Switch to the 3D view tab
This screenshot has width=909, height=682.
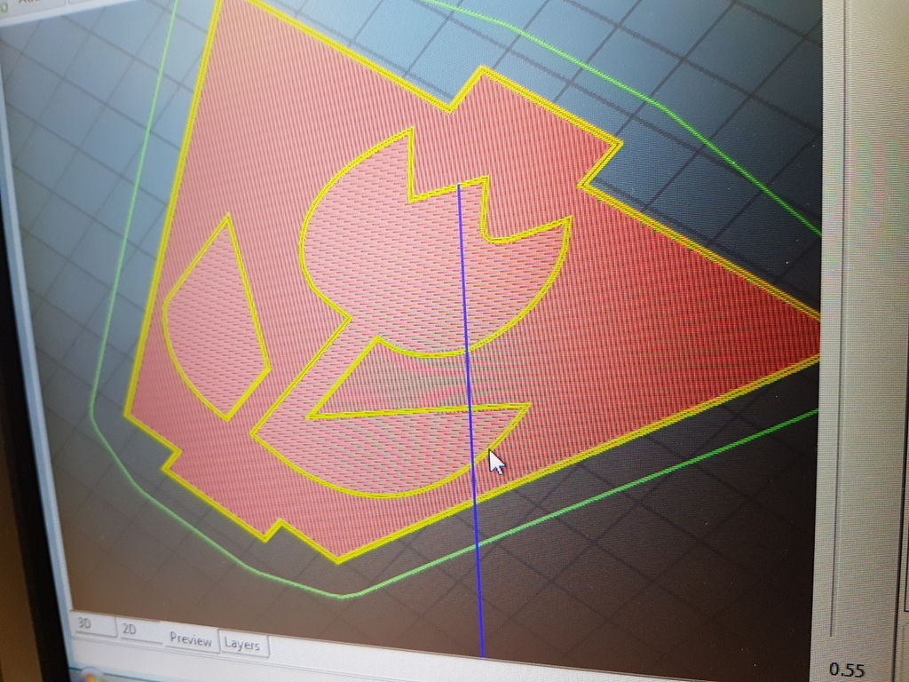pos(92,624)
